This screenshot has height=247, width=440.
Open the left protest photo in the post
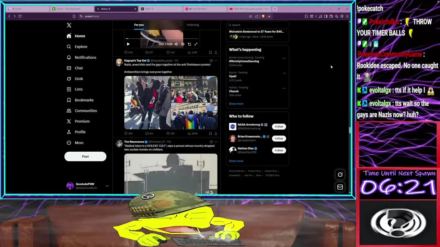147,103
